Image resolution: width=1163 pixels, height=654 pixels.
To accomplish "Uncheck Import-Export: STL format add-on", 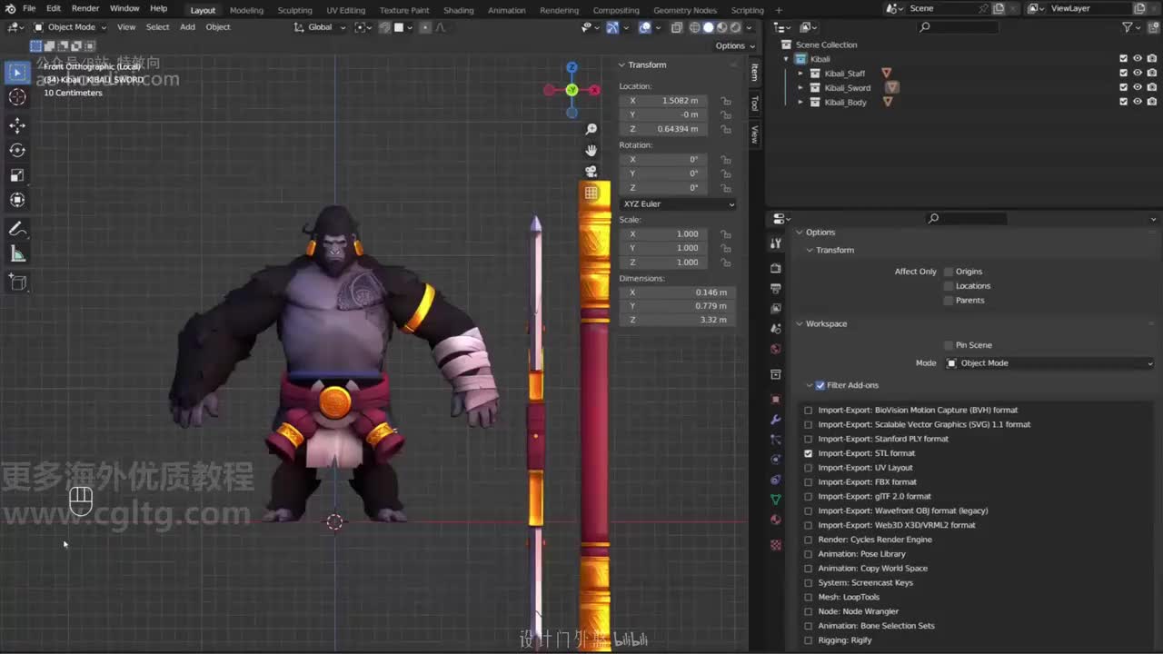I will 809,453.
